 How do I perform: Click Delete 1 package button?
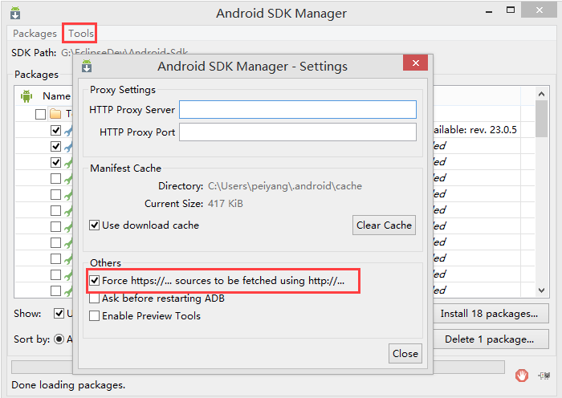(x=489, y=339)
